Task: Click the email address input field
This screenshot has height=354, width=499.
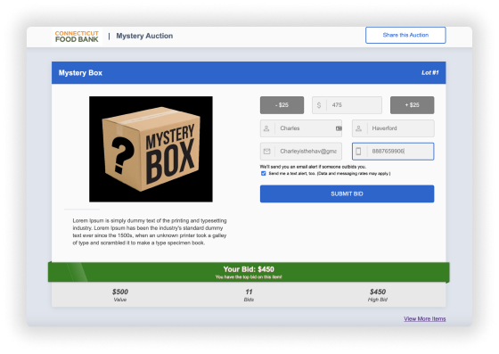Action: click(x=301, y=152)
